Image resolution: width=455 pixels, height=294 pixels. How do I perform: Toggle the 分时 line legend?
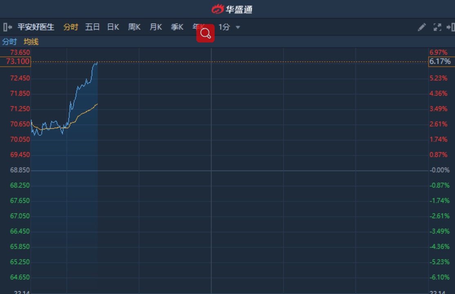(9, 42)
